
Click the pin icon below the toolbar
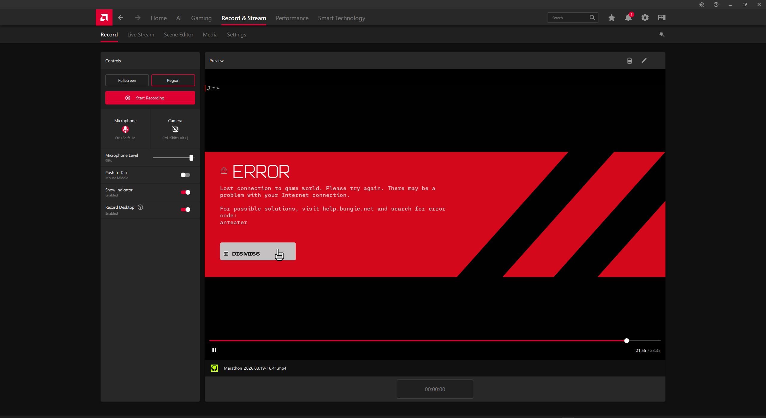(662, 35)
